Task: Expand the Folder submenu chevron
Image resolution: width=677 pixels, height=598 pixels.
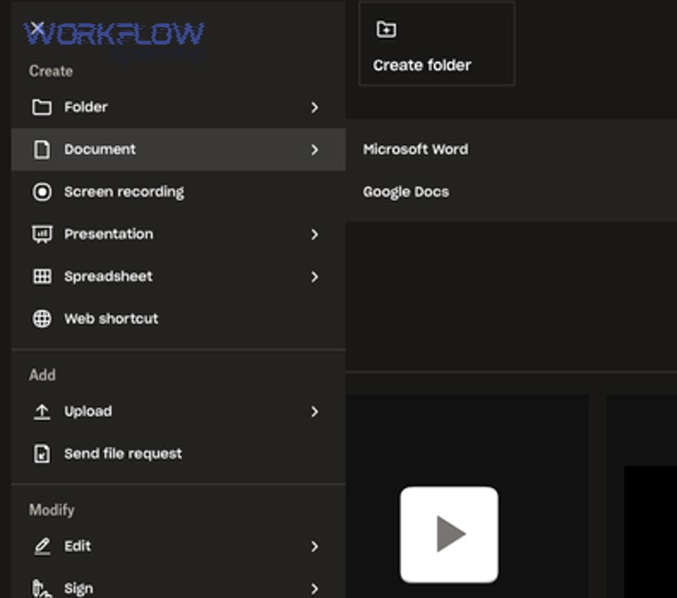Action: 314,108
